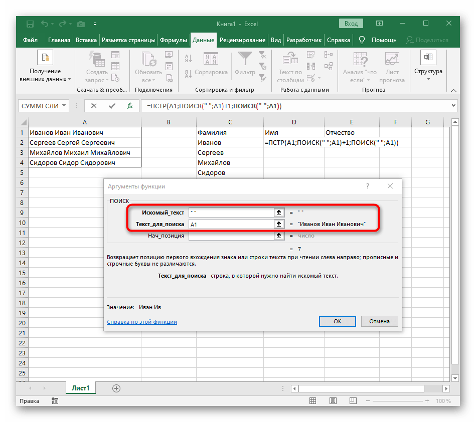The image size is (476, 422).
Task: Click the Undo arrow icon
Action: point(44,24)
